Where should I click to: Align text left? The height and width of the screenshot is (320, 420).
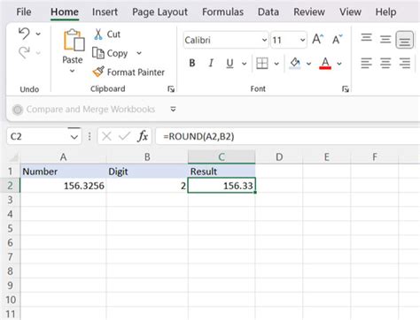tap(367, 63)
